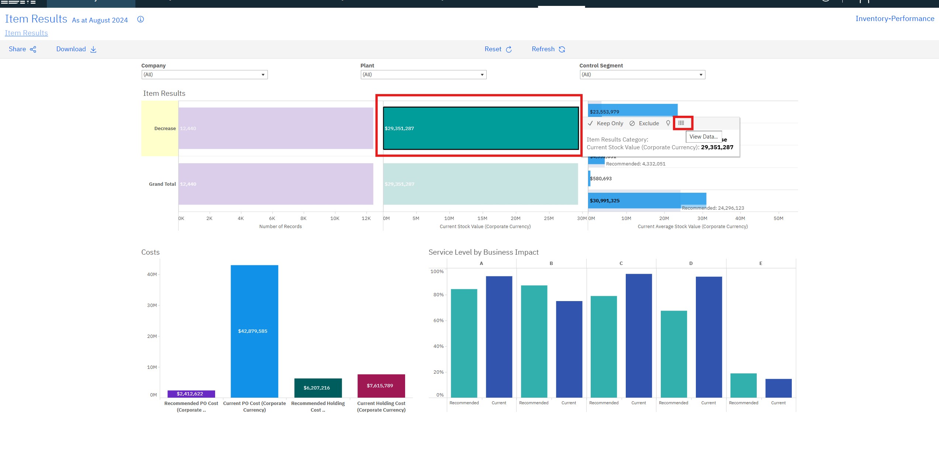Click the Recommended: 24,296,123 label
The width and height of the screenshot is (939, 454).
(713, 208)
